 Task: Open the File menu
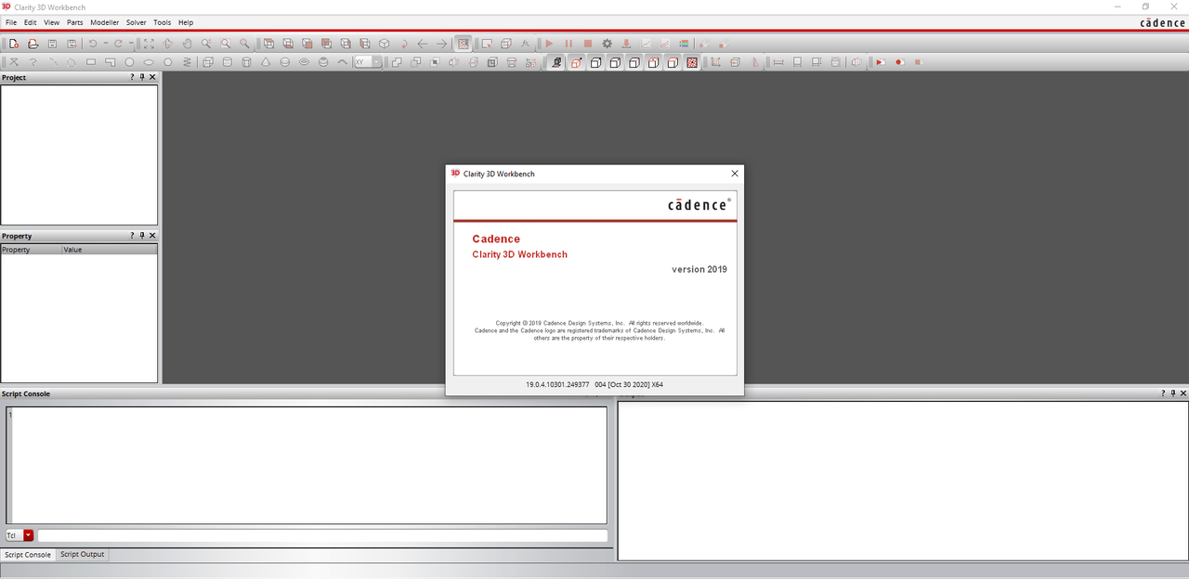[x=11, y=22]
